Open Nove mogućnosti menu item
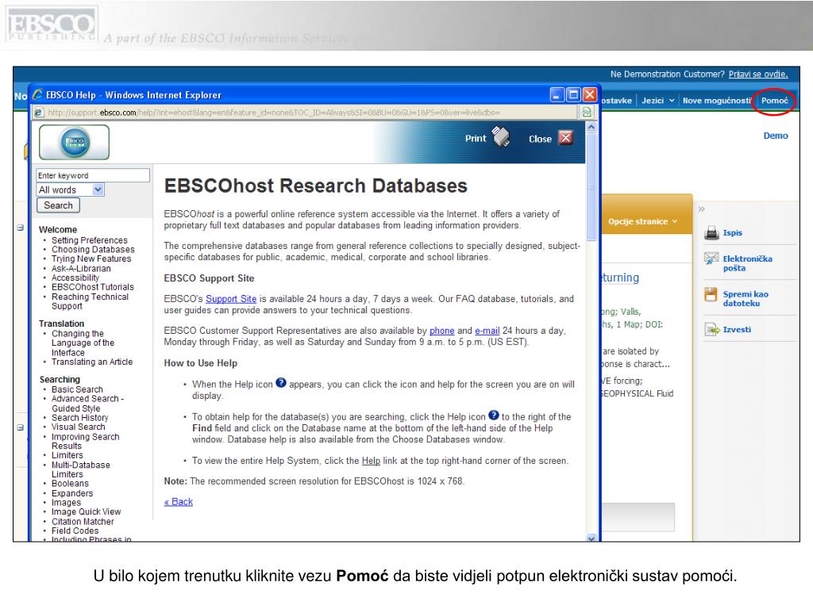 click(x=717, y=101)
